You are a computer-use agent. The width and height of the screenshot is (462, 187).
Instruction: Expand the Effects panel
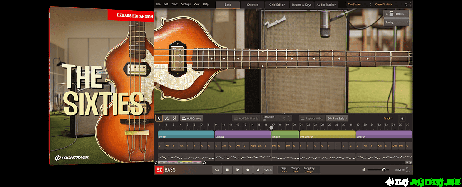[x=397, y=14]
